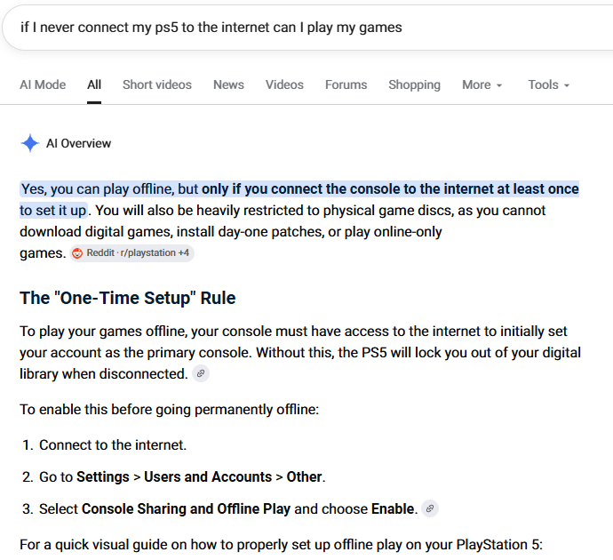Expand the More dropdown menu
Screen dimensions: 613x560
[x=482, y=84]
